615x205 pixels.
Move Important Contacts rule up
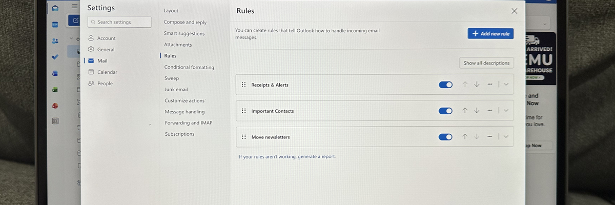click(x=465, y=110)
